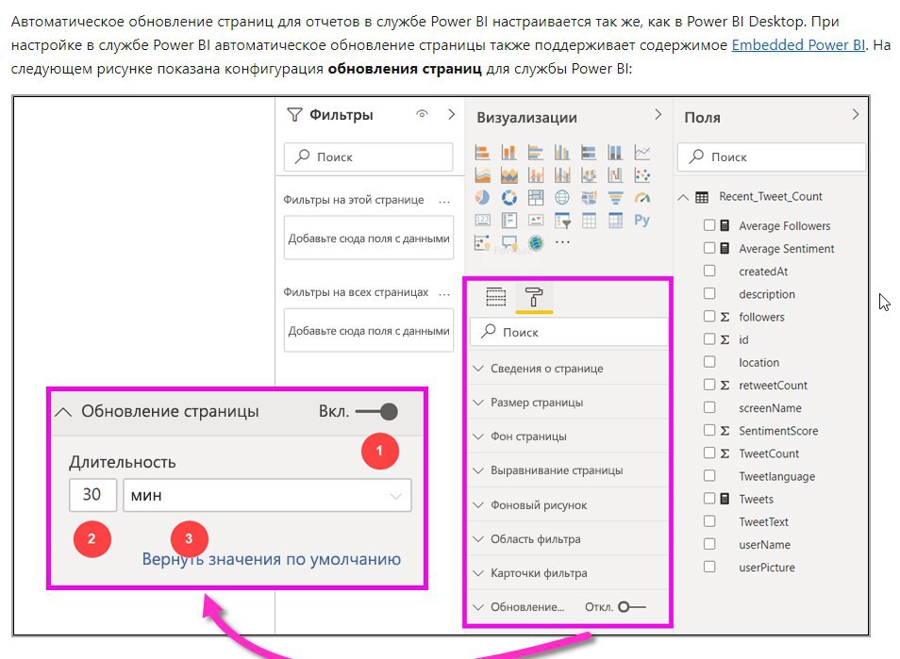The width and height of the screenshot is (900, 659).
Task: Click the duration value field 30
Action: pos(93,495)
